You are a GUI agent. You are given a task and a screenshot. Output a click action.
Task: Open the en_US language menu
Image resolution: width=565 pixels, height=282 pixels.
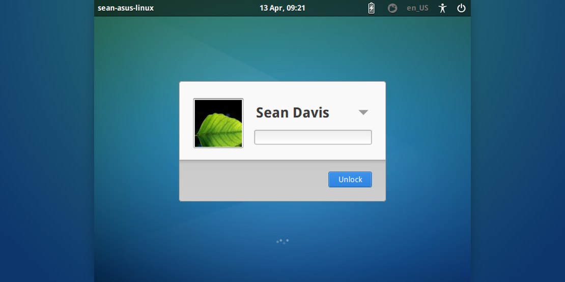[417, 8]
